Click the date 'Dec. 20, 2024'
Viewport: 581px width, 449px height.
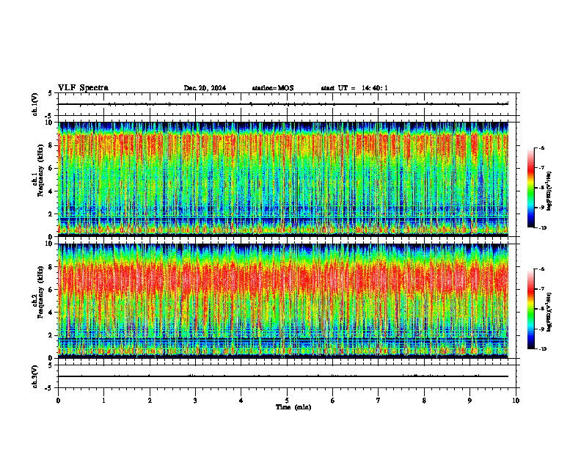click(x=205, y=88)
